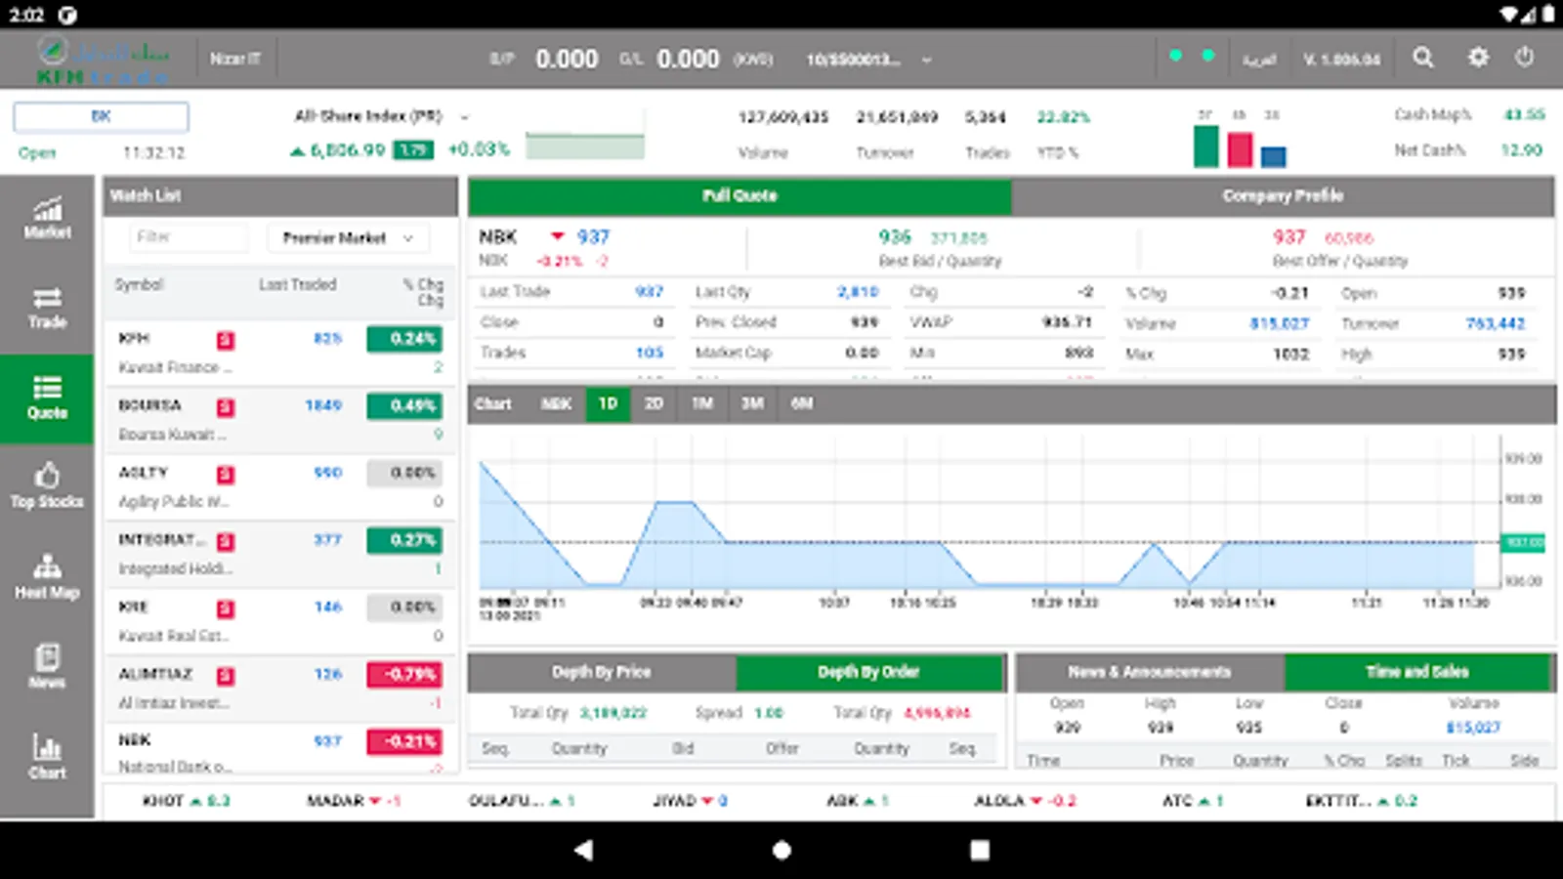Click the 0.49% change badge for BOURSA
The height and width of the screenshot is (879, 1563).
point(404,405)
